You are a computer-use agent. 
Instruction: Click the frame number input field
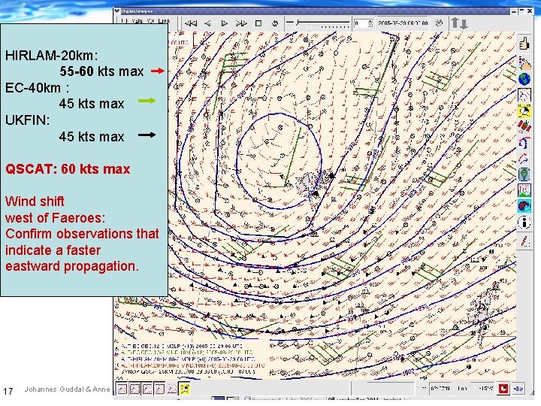click(x=360, y=23)
